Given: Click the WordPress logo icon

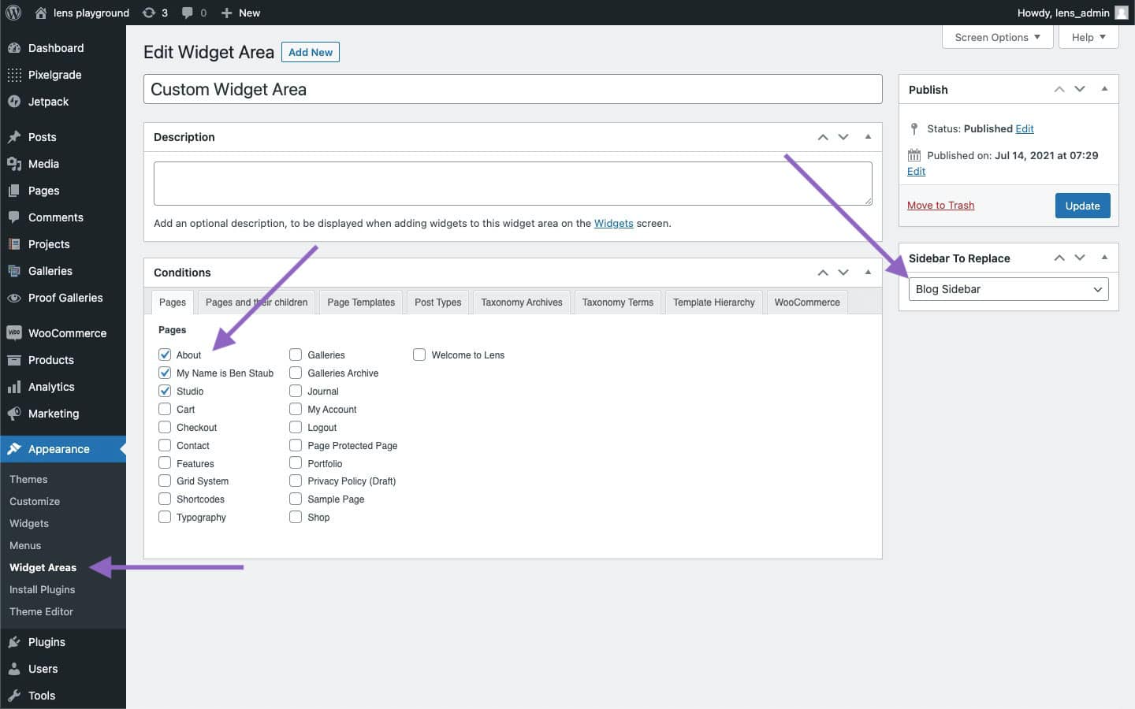Looking at the screenshot, I should pos(13,13).
